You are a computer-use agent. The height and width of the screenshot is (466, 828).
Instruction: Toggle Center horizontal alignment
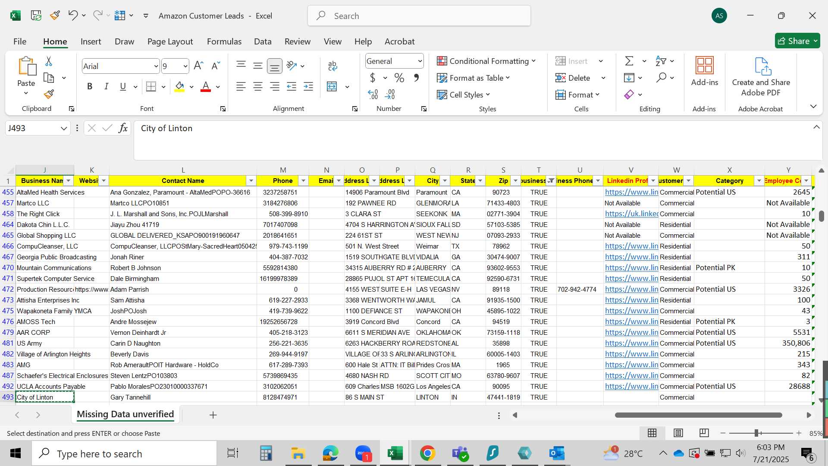pyautogui.click(x=258, y=86)
